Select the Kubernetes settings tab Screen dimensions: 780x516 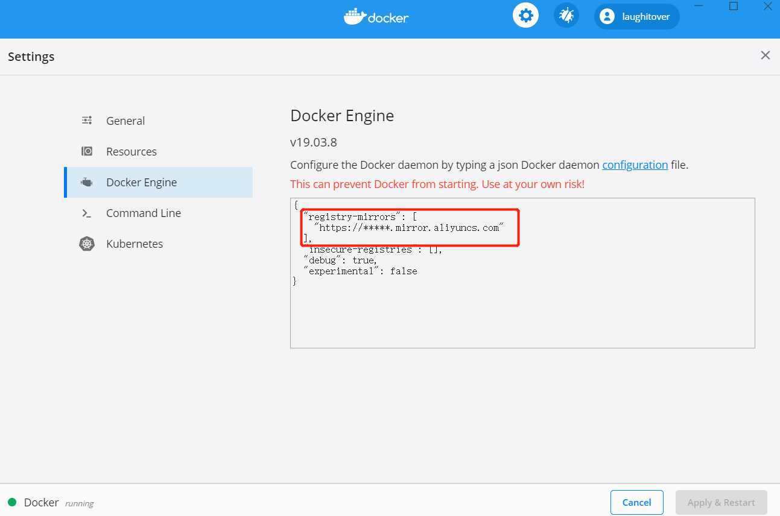(159, 244)
